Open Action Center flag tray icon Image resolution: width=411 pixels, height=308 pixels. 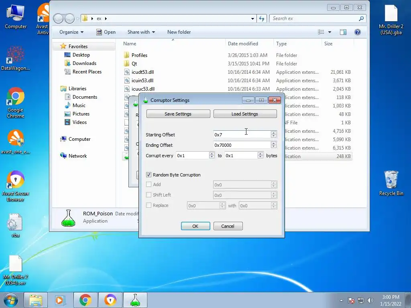pyautogui.click(x=351, y=300)
